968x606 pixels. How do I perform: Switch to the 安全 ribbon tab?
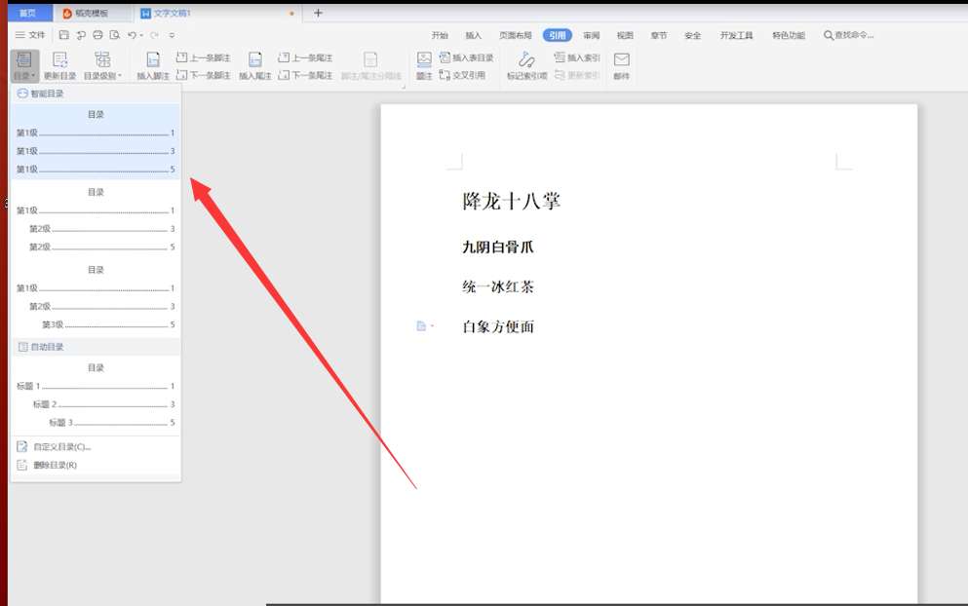[x=693, y=35]
